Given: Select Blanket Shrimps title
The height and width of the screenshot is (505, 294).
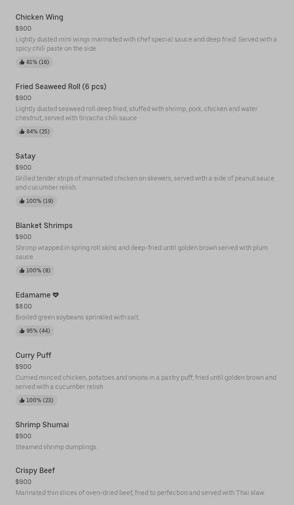Looking at the screenshot, I should [x=44, y=226].
